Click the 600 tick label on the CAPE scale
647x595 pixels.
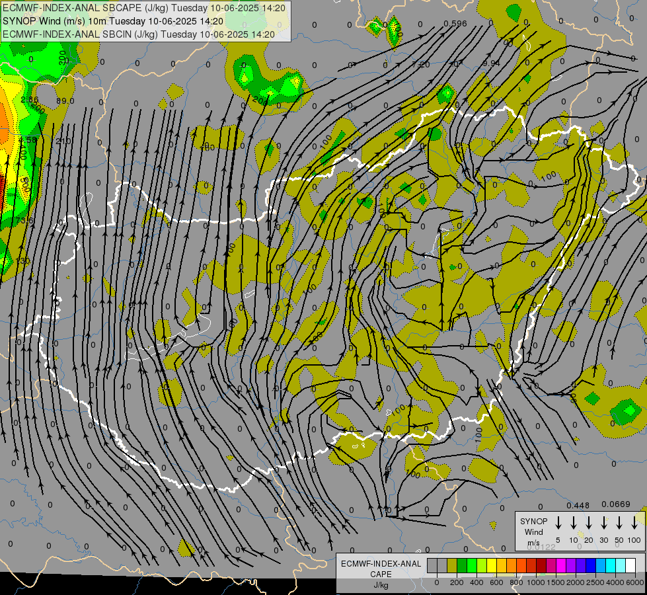coord(496,582)
